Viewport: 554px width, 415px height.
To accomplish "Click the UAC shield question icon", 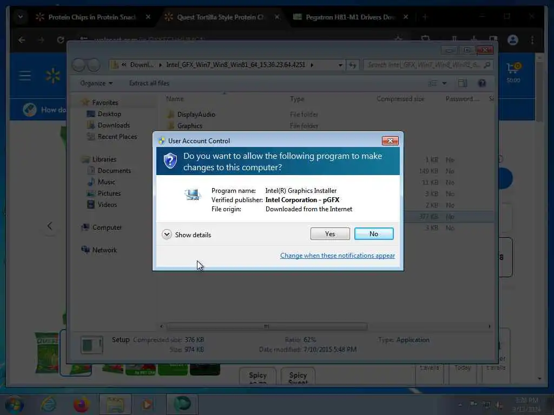I will (x=170, y=161).
